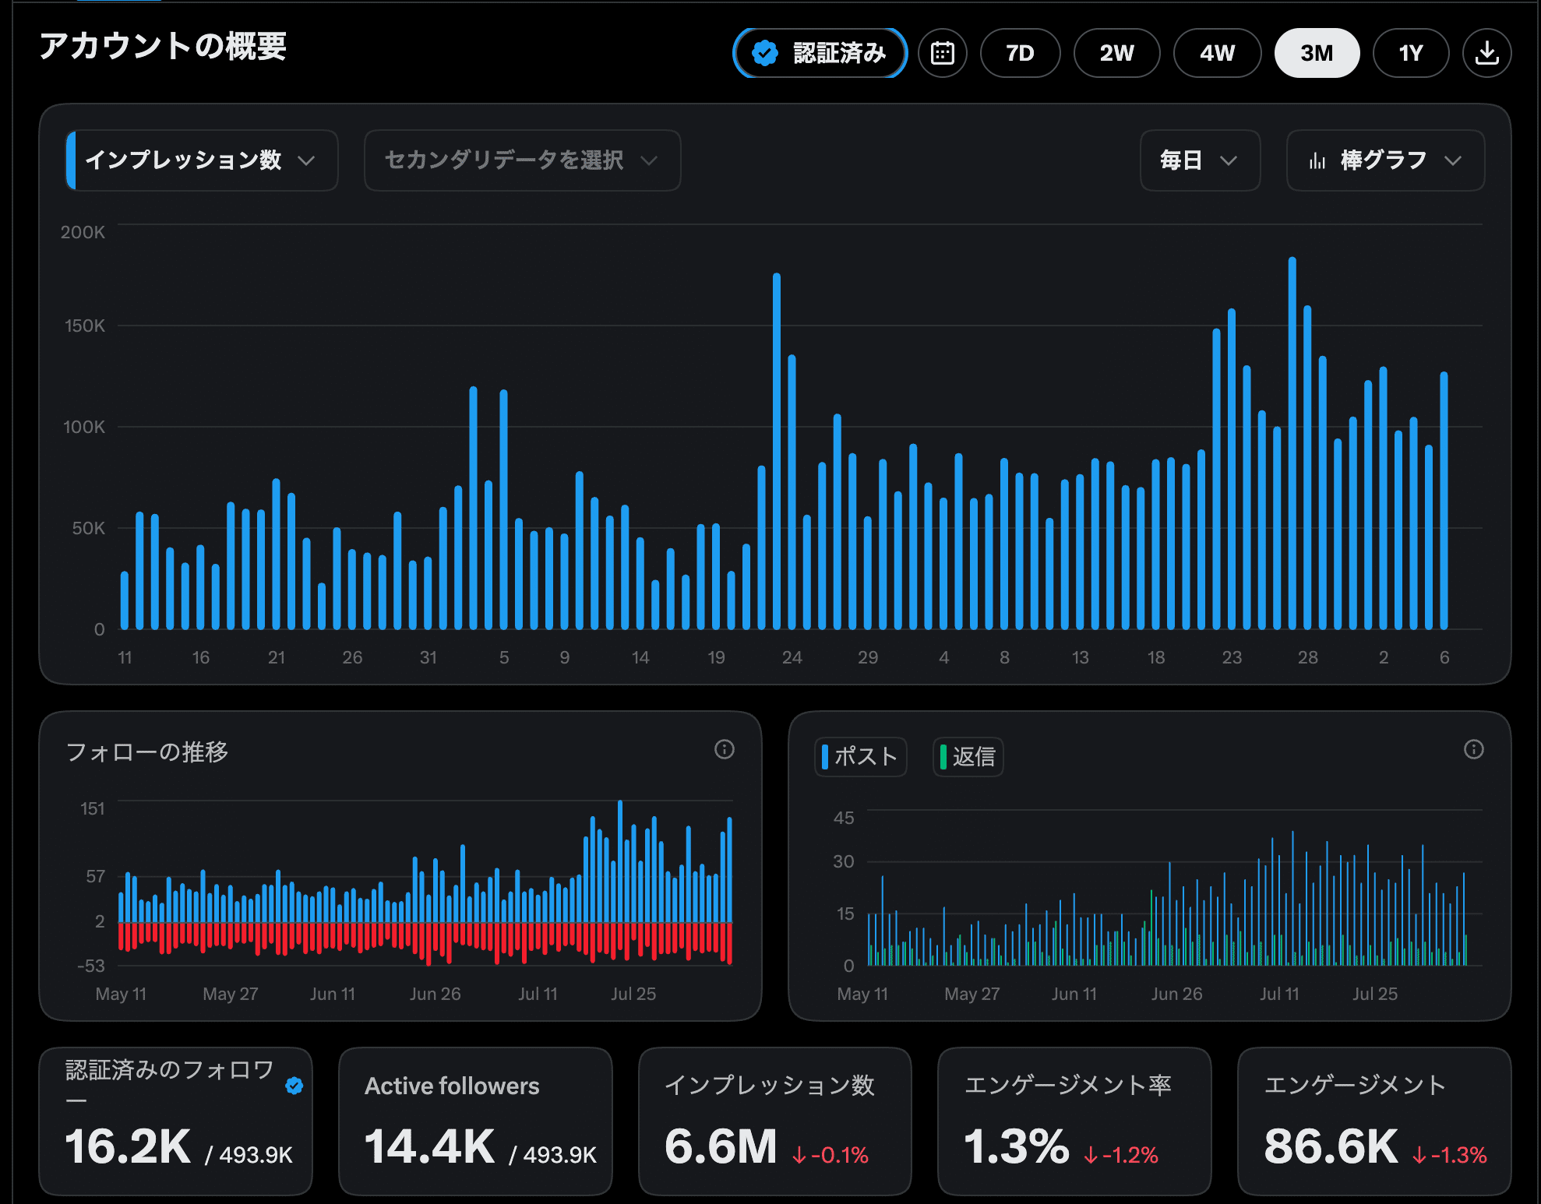Image resolution: width=1541 pixels, height=1204 pixels.
Task: Expand the セカンダリデータを選択 dropdown
Action: [522, 160]
